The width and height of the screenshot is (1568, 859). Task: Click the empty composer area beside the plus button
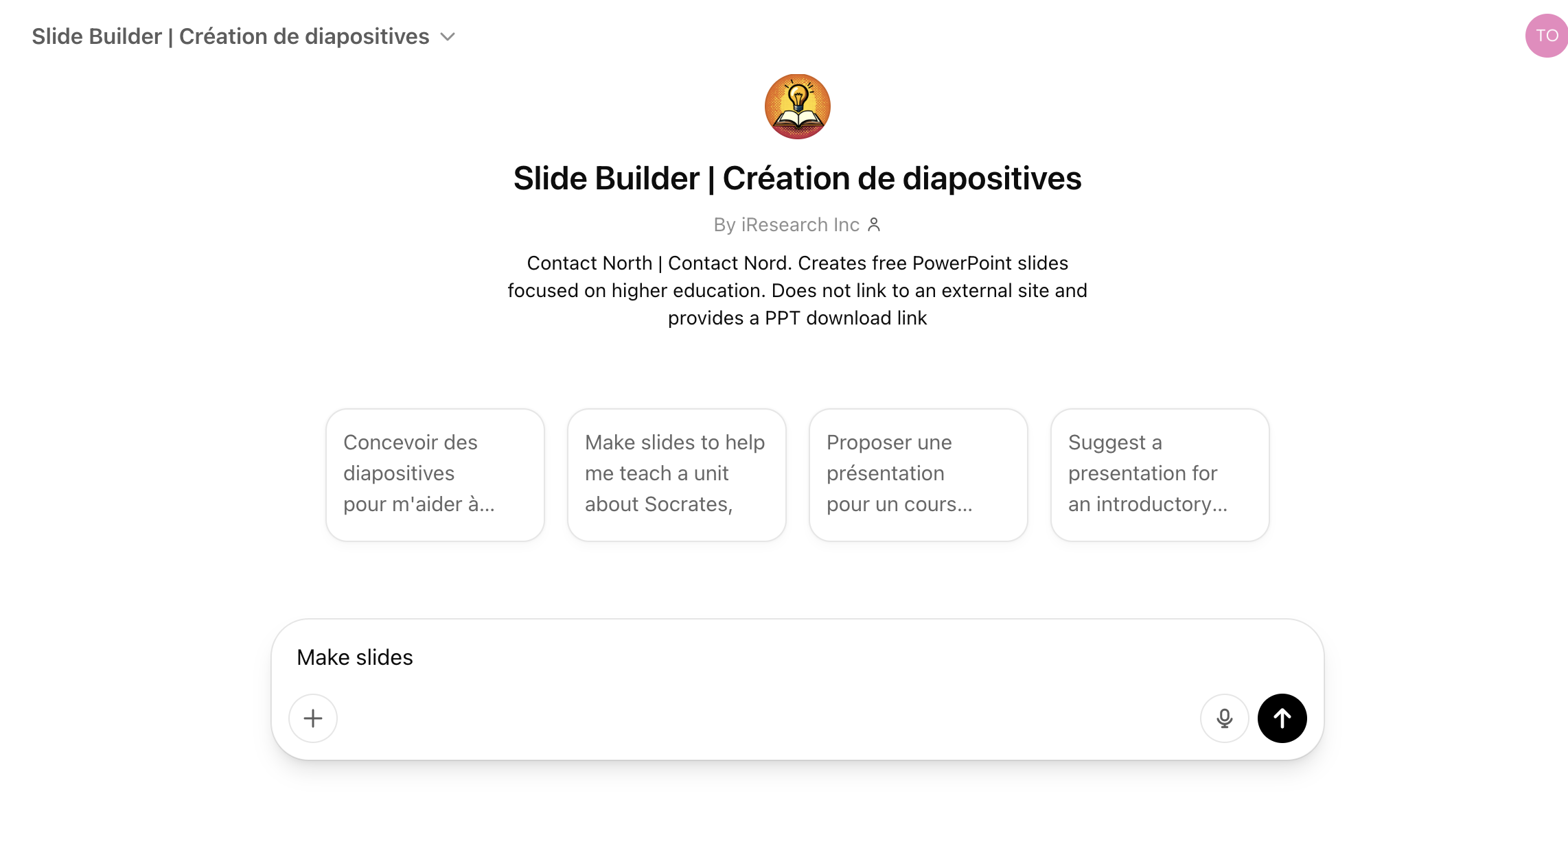(768, 718)
